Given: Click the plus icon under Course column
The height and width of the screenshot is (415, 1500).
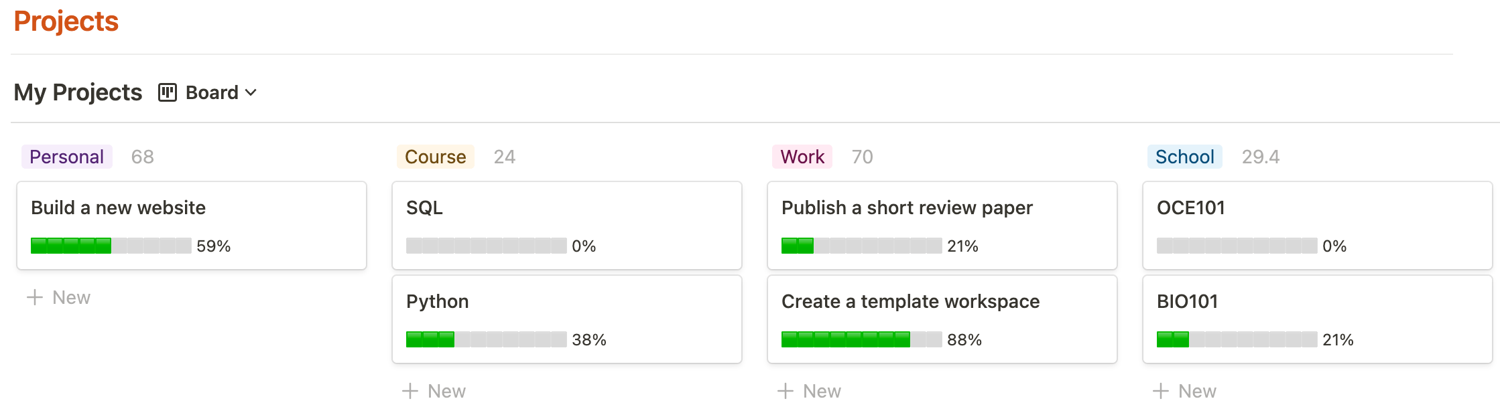Looking at the screenshot, I should [x=410, y=391].
